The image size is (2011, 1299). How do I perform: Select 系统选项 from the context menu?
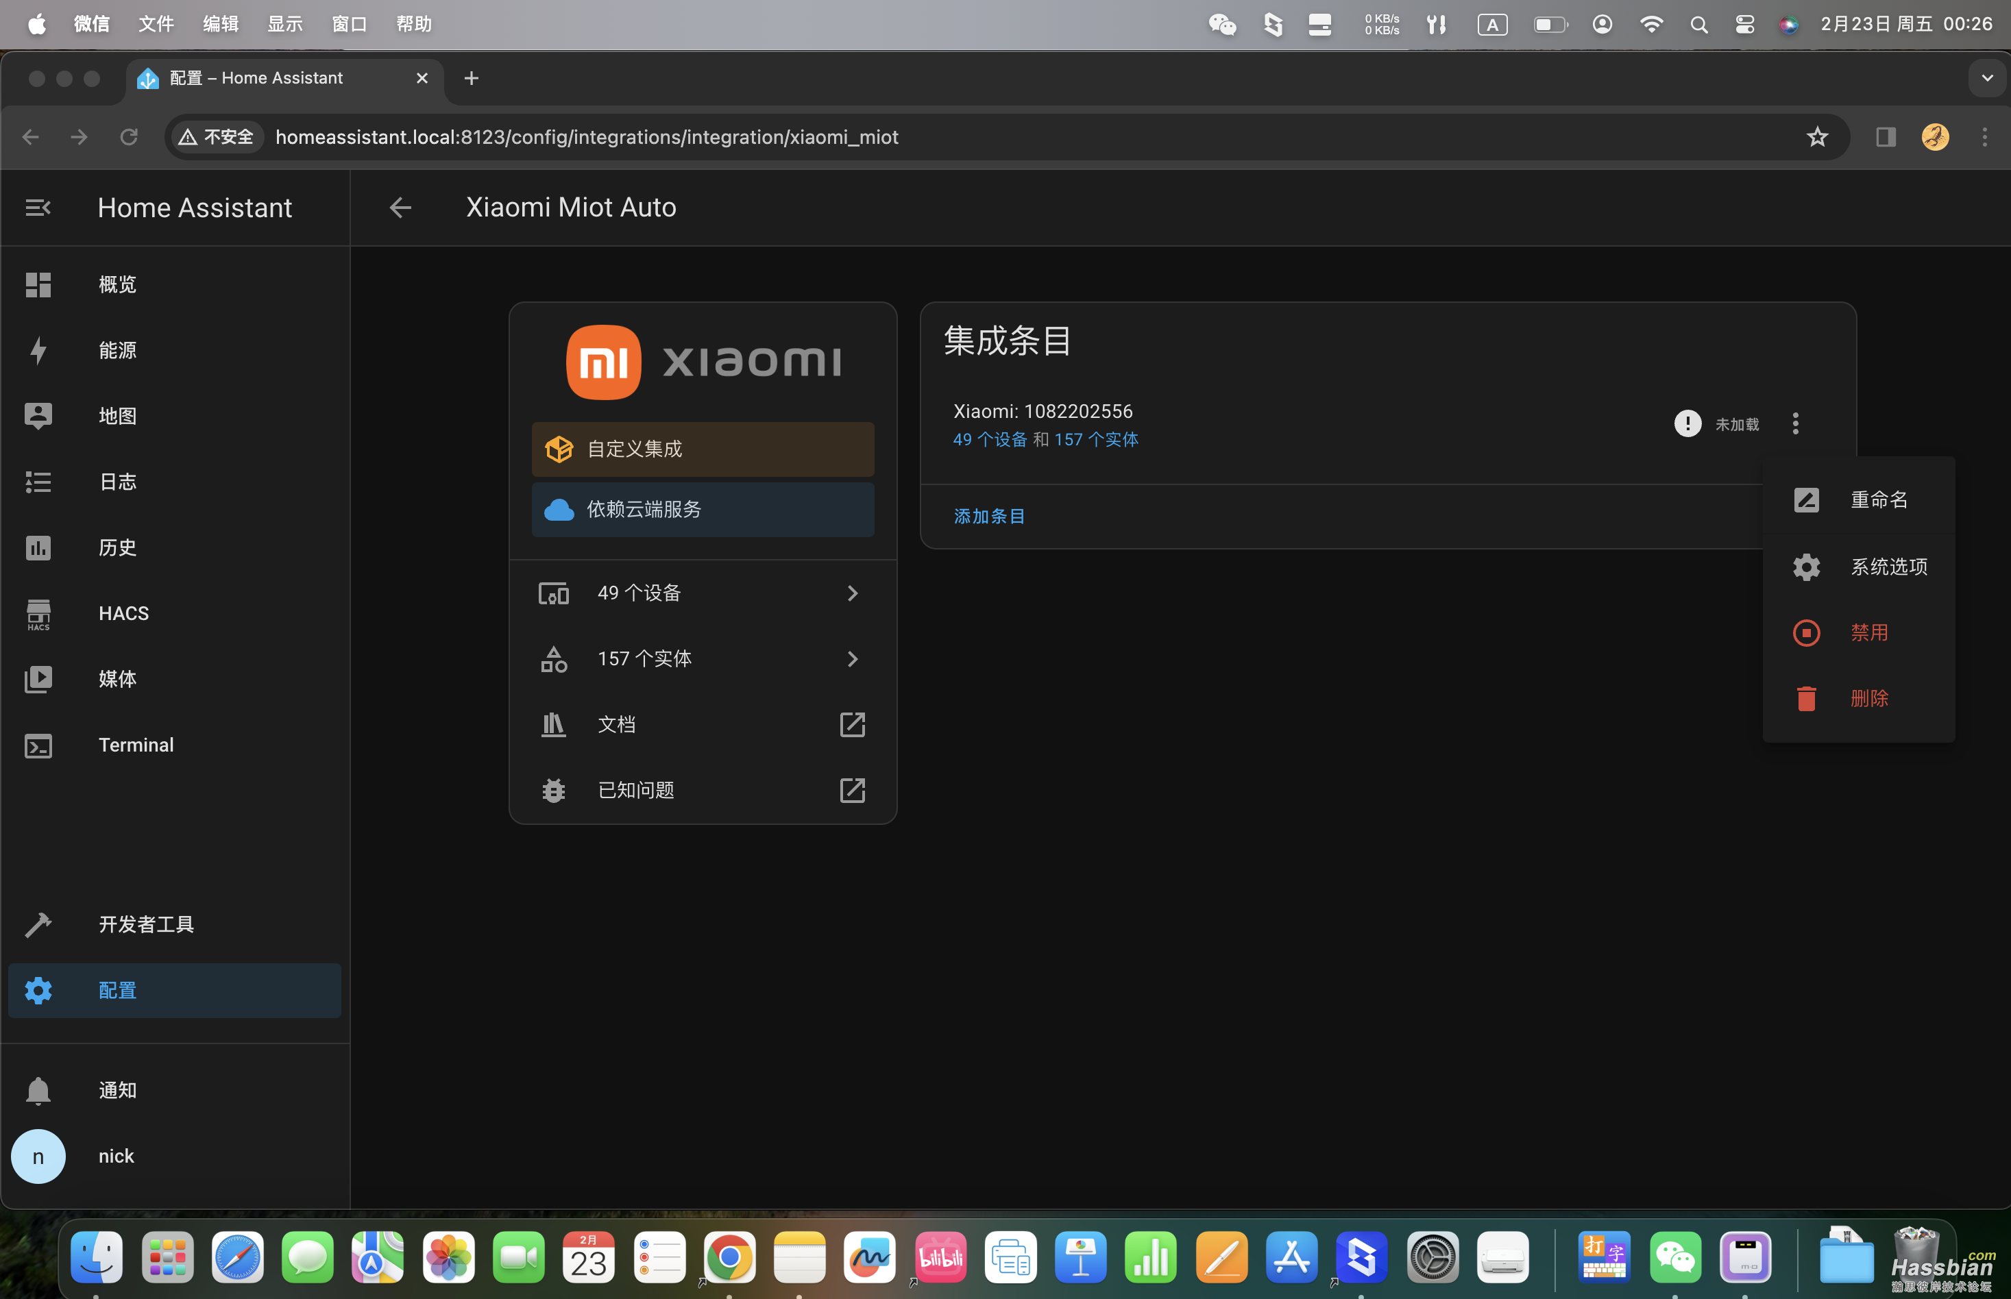pos(1858,566)
